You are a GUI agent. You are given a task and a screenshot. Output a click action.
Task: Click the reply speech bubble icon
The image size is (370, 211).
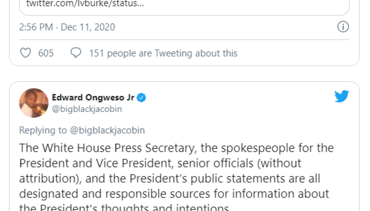(x=76, y=53)
